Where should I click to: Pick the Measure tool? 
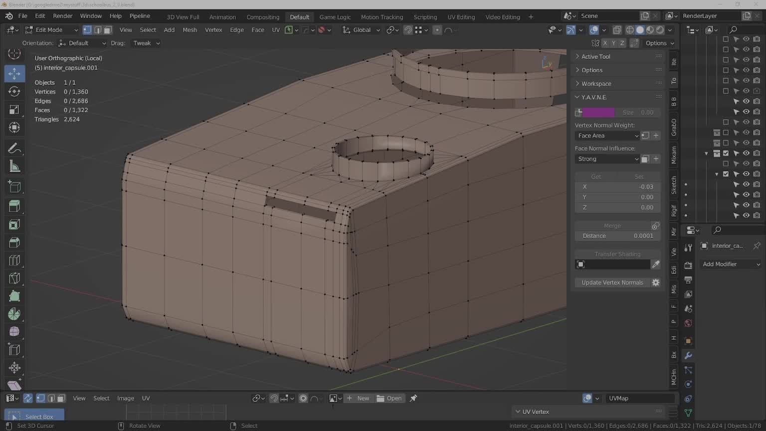(x=14, y=167)
